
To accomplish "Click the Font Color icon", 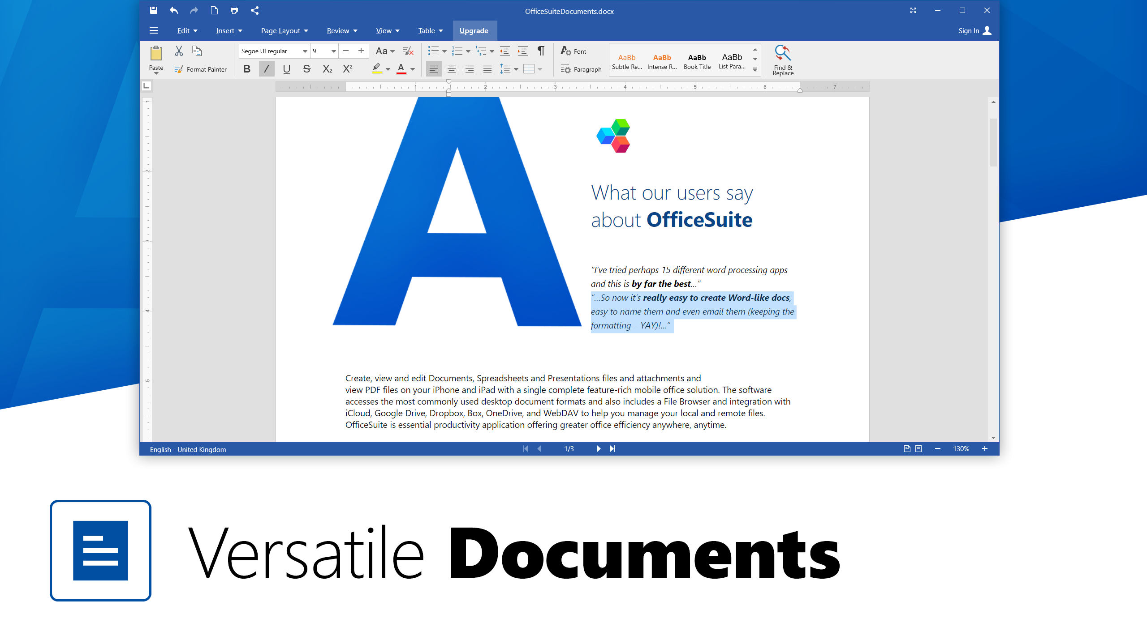I will click(x=401, y=69).
